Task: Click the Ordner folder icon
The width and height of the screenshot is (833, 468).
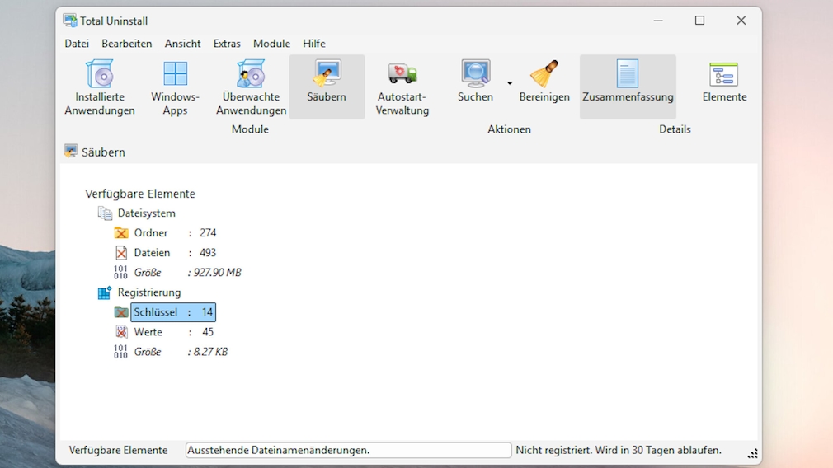Action: 121,233
